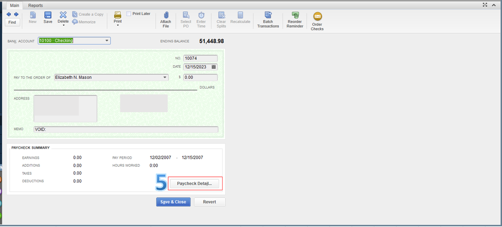Click the check number field 10074
The width and height of the screenshot is (502, 227).
point(200,58)
